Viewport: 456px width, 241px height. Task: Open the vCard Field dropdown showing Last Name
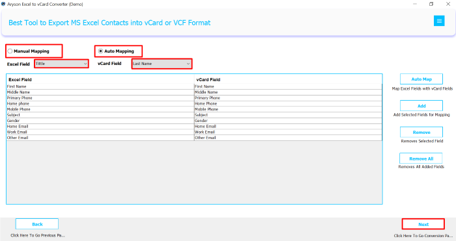tap(162, 64)
